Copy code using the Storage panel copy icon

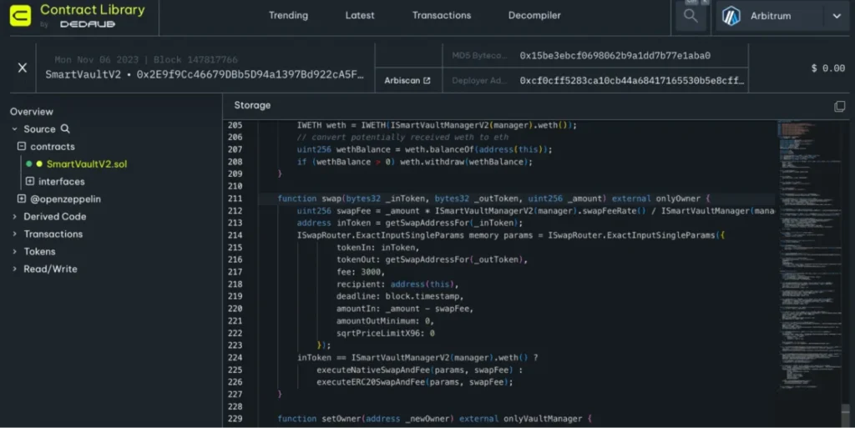coord(839,106)
